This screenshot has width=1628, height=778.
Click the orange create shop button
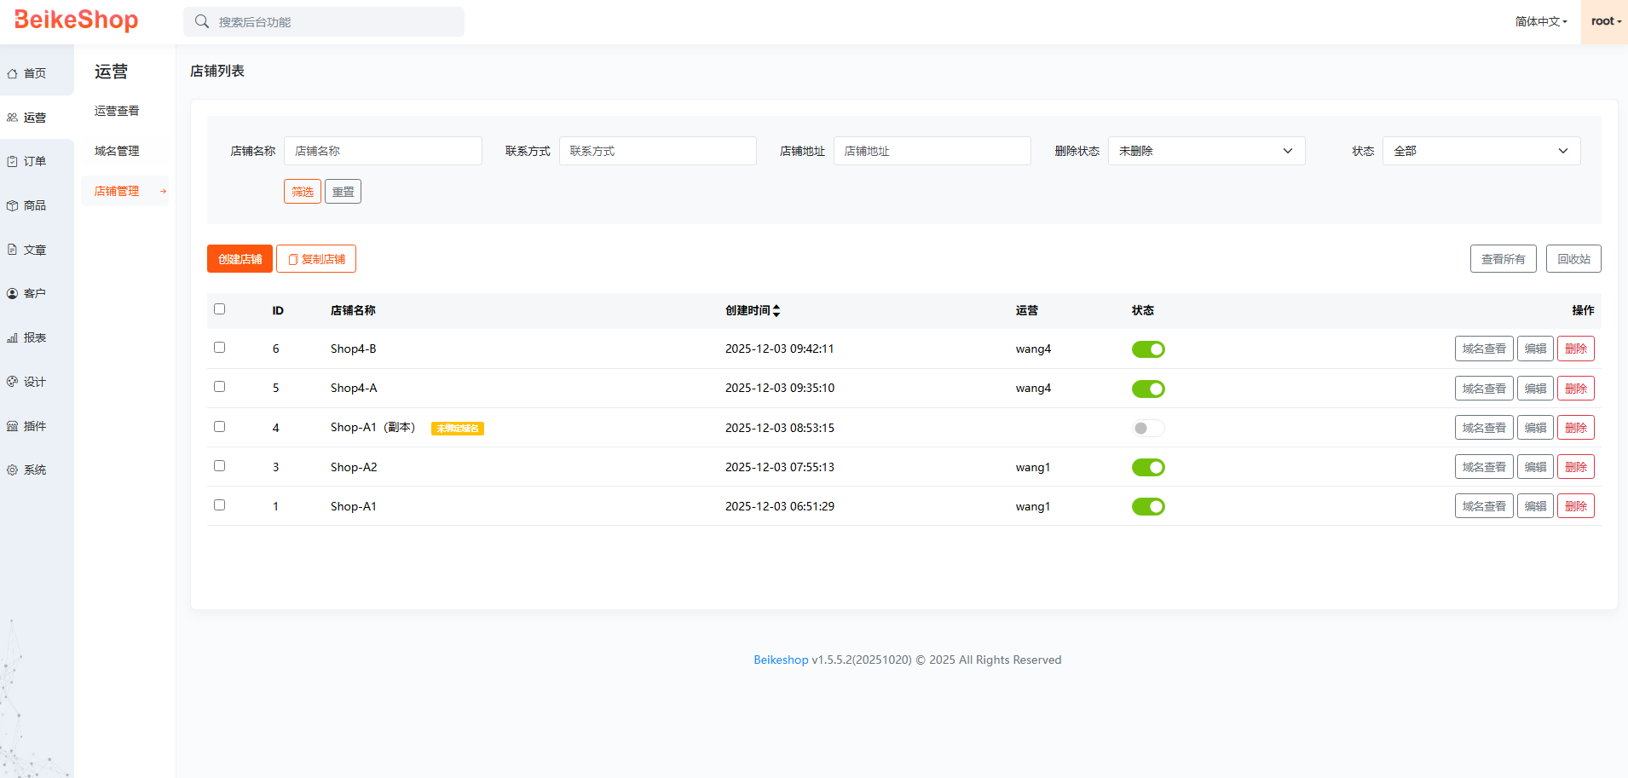click(x=240, y=259)
